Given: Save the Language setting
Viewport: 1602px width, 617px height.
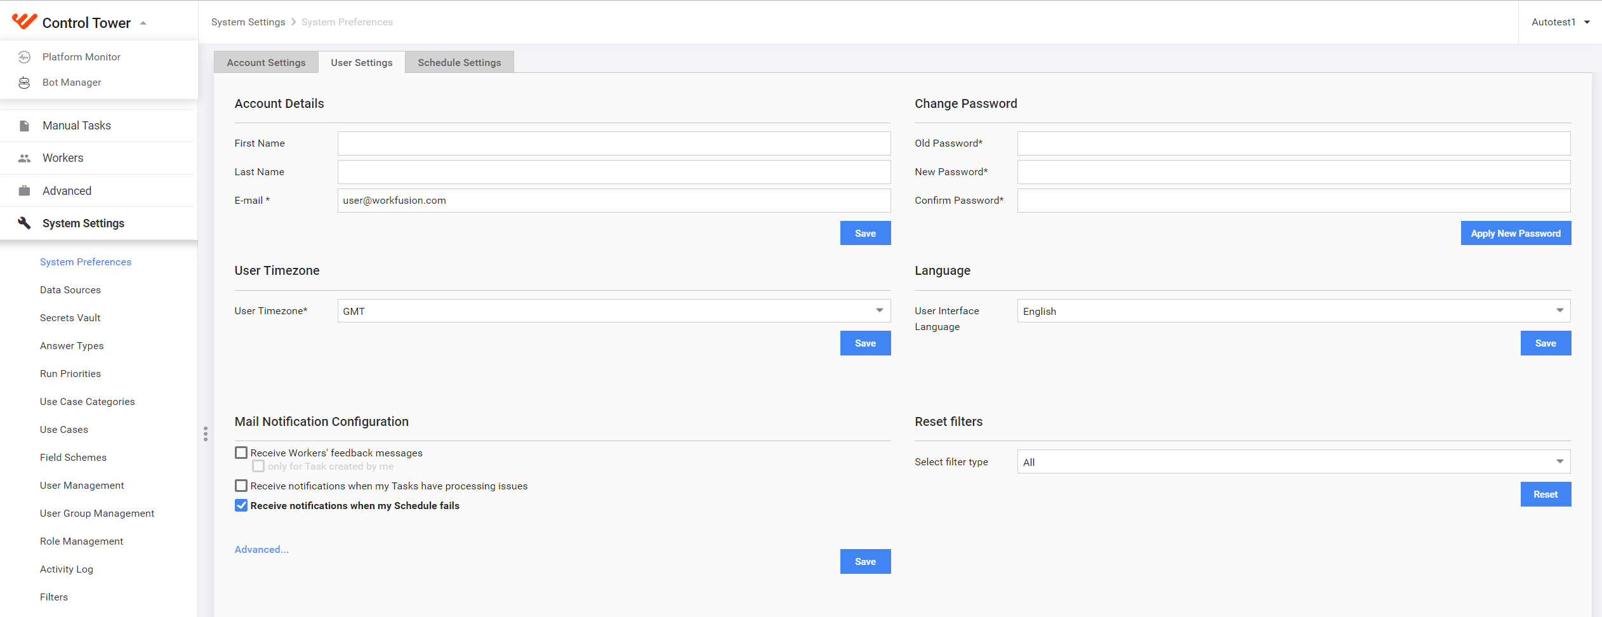Looking at the screenshot, I should (x=1546, y=343).
